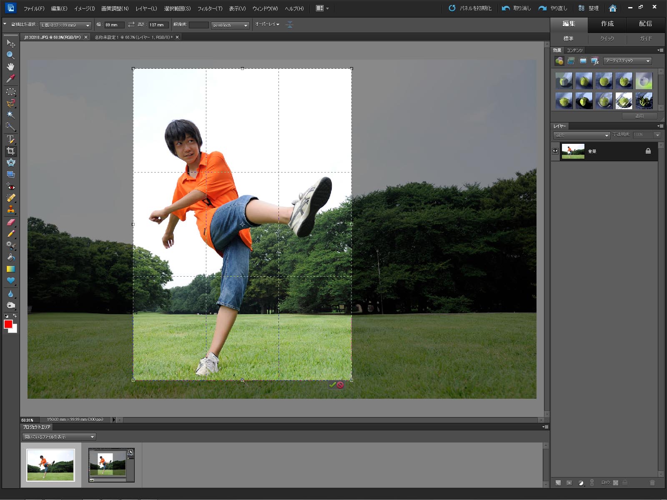Open the pixel/inch units dropdown

pos(230,25)
